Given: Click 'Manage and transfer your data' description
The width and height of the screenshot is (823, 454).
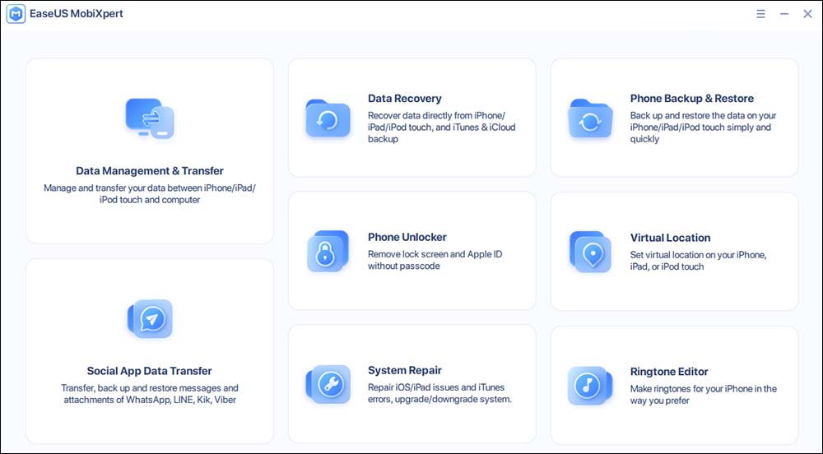Looking at the screenshot, I should [150, 193].
